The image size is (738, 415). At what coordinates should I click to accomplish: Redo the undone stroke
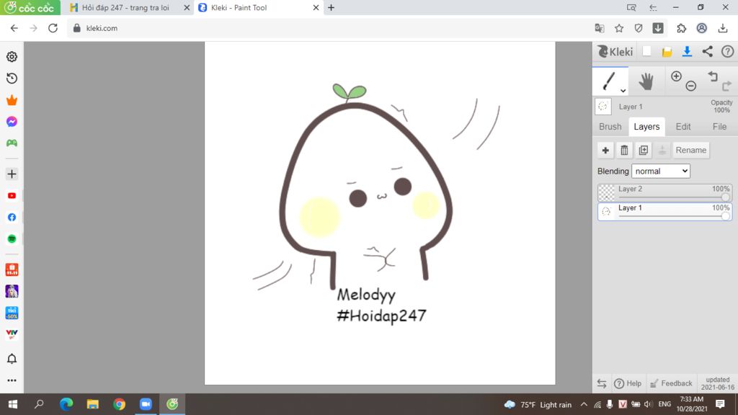726,86
